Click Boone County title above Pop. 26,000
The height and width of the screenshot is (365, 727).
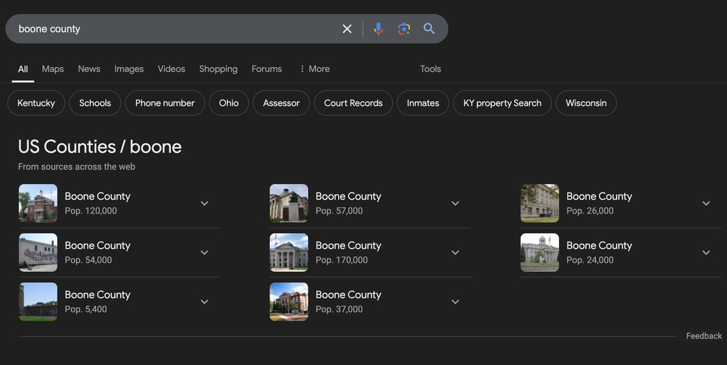point(599,196)
